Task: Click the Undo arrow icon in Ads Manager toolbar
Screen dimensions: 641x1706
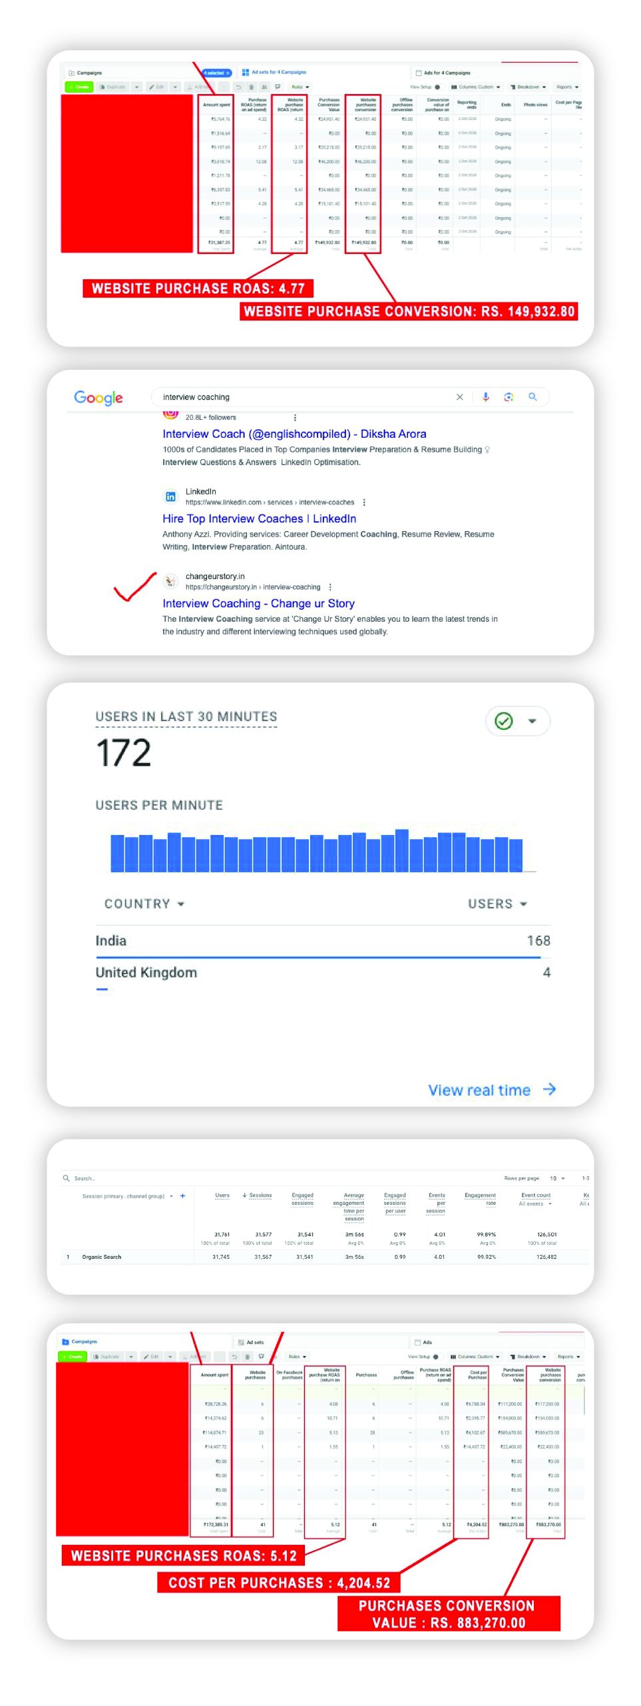Action: pos(238,87)
